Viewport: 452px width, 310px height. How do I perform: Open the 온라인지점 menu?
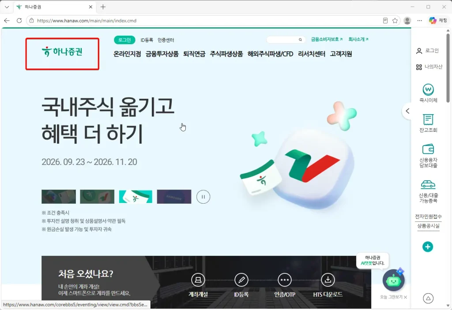click(127, 54)
